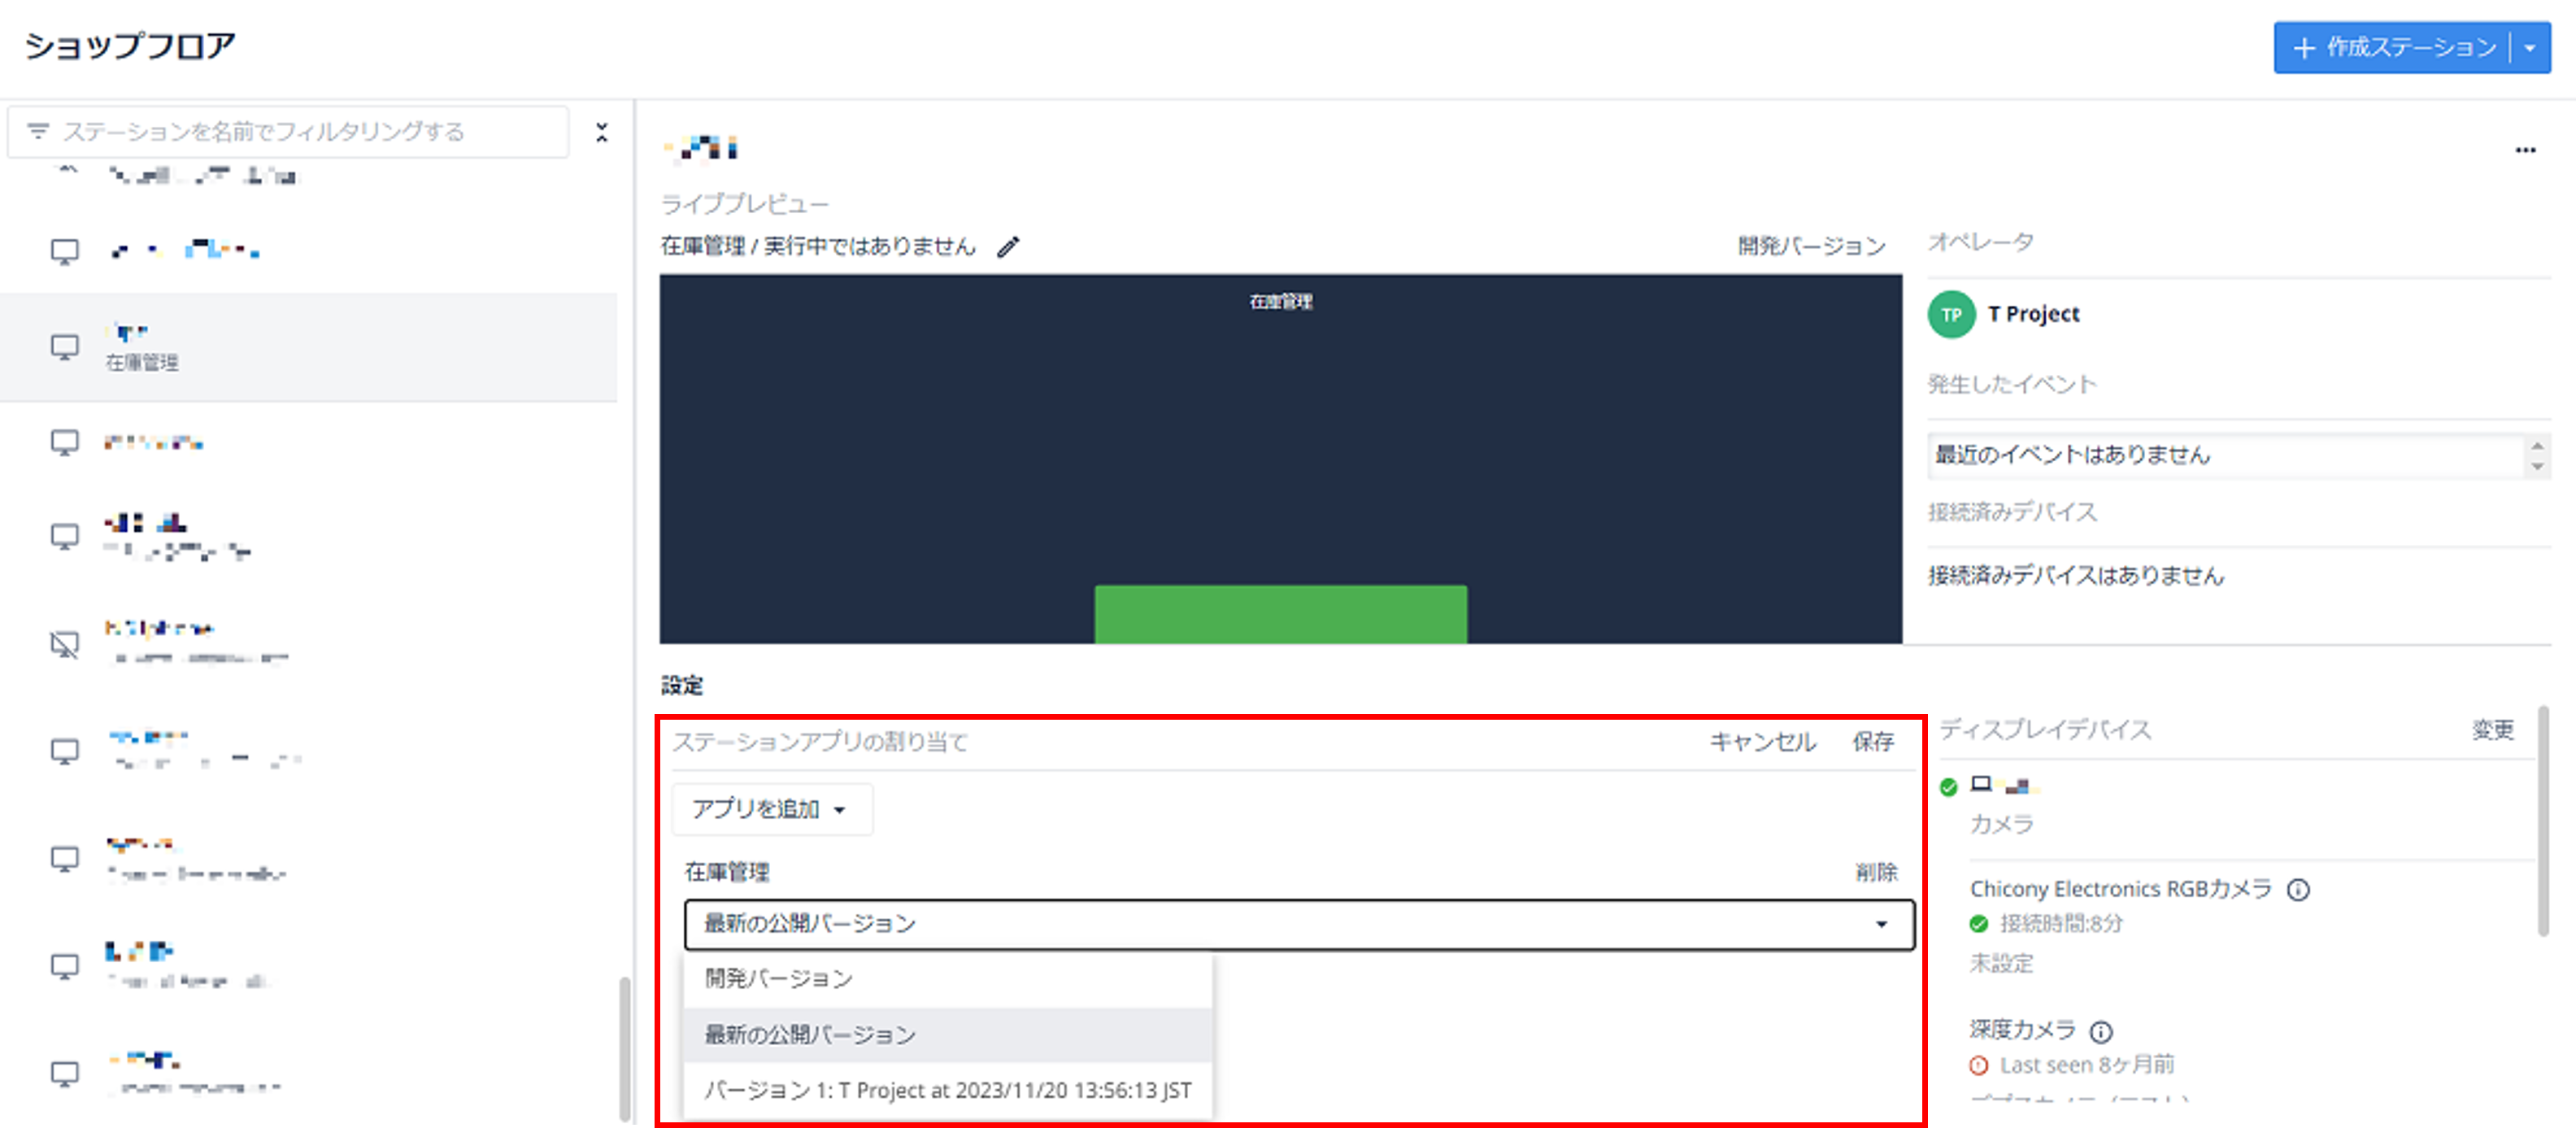The image size is (2576, 1128).
Task: Click the green check status icon for display device
Action: (x=1948, y=787)
